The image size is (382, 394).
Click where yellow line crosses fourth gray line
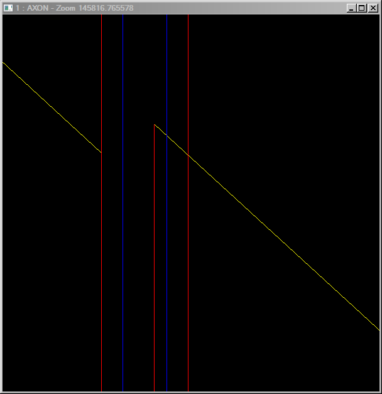pos(166,135)
